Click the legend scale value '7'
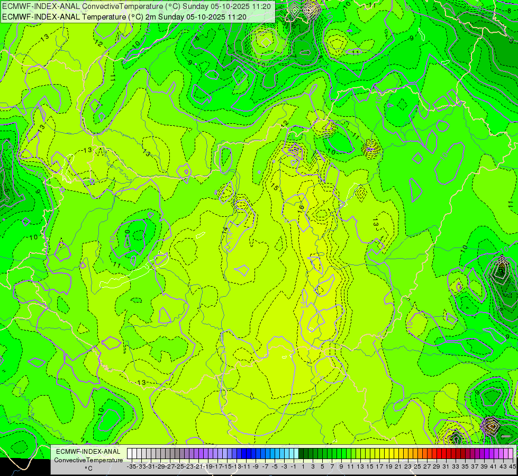The width and height of the screenshot is (518, 476). pyautogui.click(x=332, y=466)
